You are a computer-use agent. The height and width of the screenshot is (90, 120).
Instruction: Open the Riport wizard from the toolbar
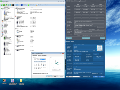18,5
